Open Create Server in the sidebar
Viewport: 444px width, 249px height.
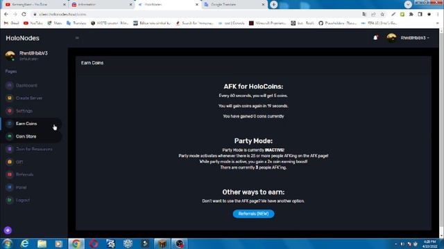pyautogui.click(x=29, y=98)
